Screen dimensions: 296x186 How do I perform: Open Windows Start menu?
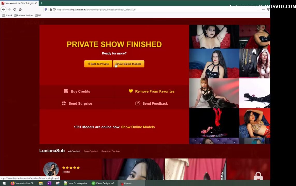(x=4, y=183)
